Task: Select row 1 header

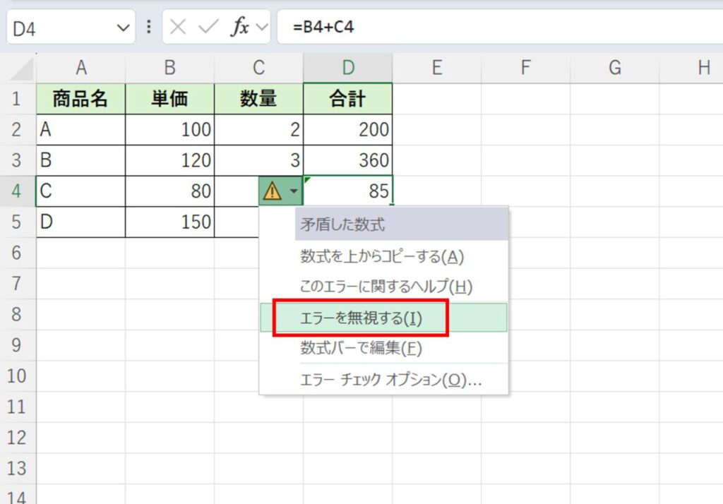Action: (17, 99)
